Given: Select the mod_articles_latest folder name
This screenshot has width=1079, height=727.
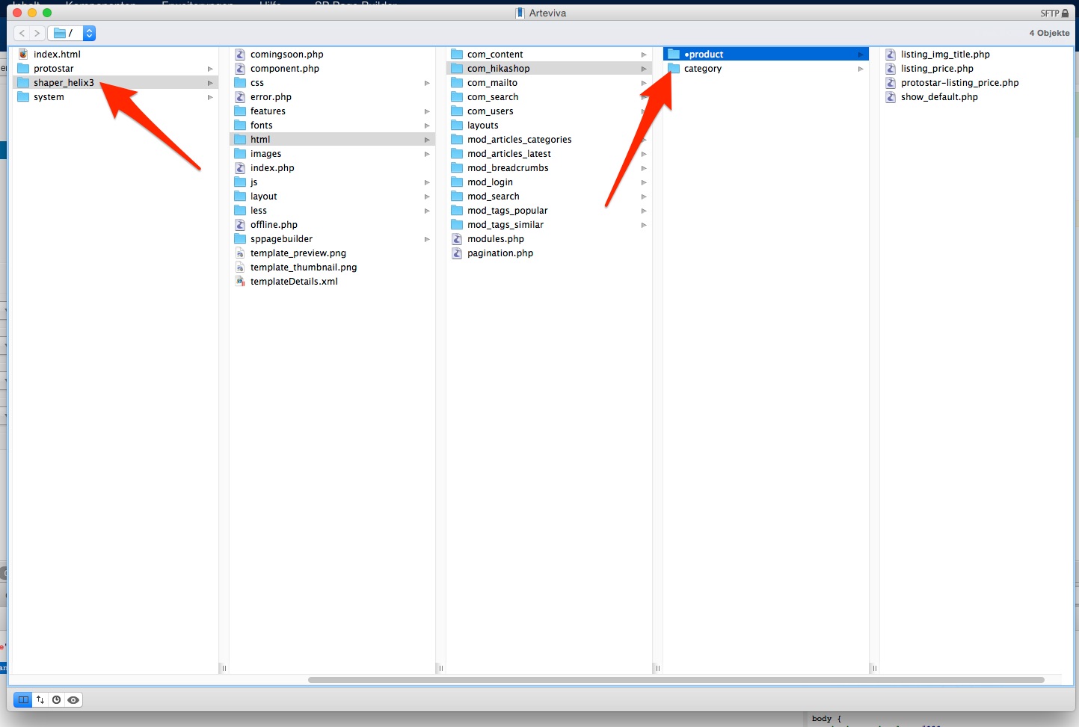Looking at the screenshot, I should click(x=509, y=154).
